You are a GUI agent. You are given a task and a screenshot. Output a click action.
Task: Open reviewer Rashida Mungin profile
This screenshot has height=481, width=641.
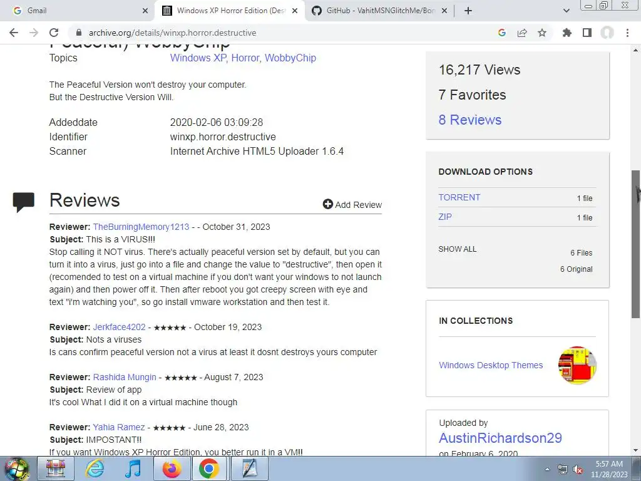pyautogui.click(x=125, y=377)
